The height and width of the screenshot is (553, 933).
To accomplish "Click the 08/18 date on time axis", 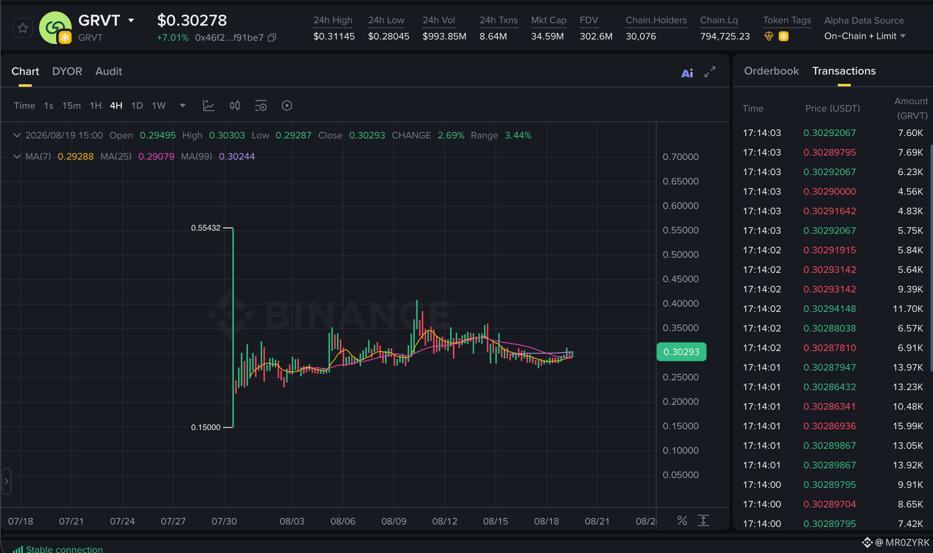I will pyautogui.click(x=546, y=521).
